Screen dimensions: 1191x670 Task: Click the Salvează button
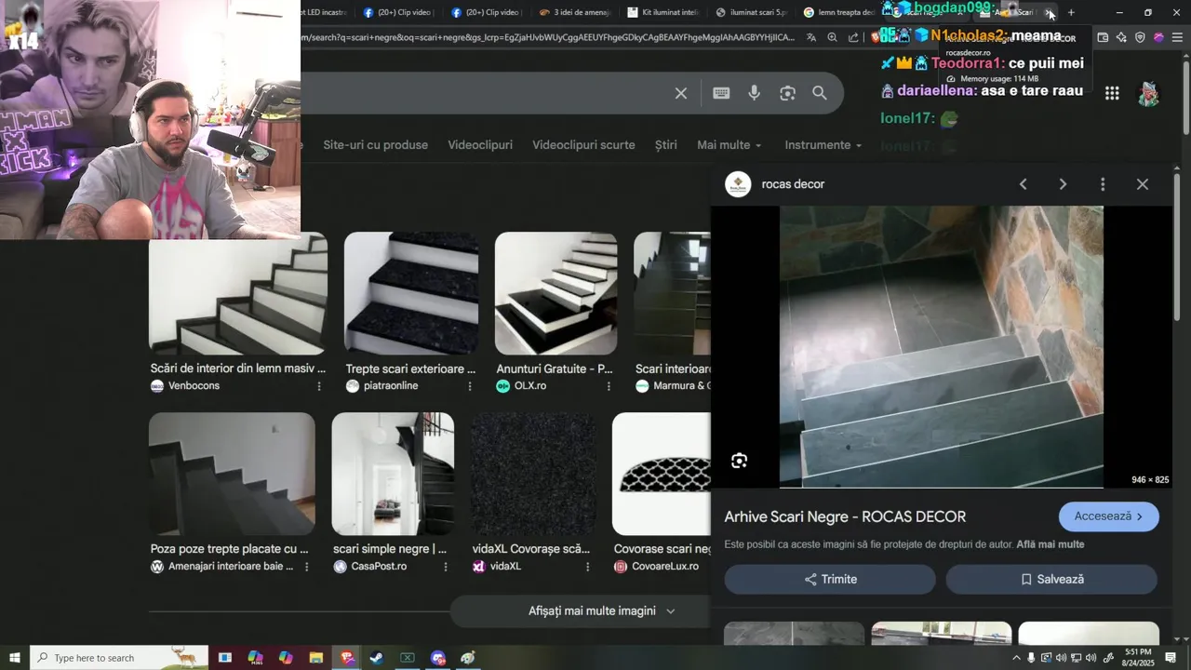[1051, 579]
